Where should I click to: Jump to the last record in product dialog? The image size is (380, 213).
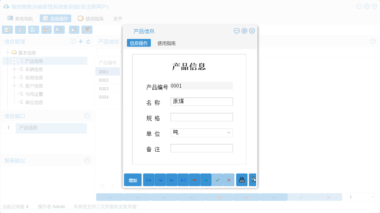(183, 180)
